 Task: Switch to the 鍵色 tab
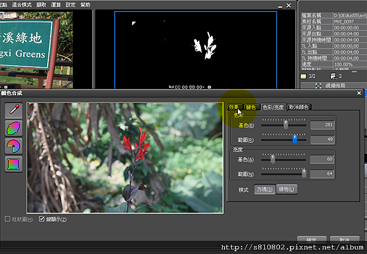point(251,107)
